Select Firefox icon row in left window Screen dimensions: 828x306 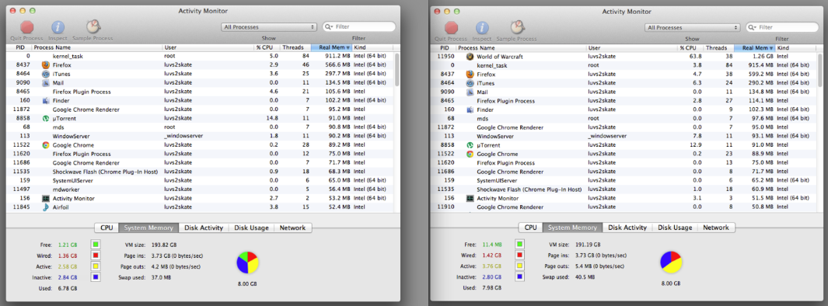pos(200,65)
